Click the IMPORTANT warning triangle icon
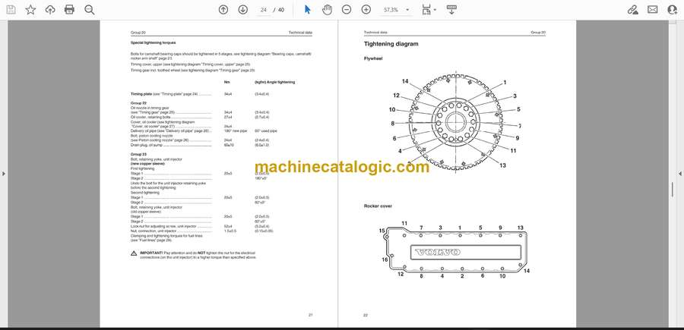Screen dimensions: 684x330 [x=134, y=253]
